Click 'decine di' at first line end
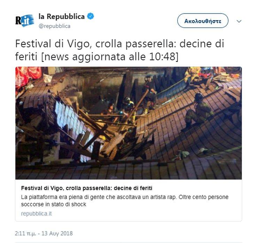This screenshot has height=243, width=256. (x=202, y=44)
